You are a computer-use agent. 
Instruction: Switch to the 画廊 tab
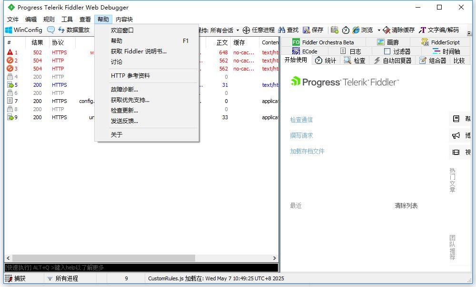pos(387,42)
